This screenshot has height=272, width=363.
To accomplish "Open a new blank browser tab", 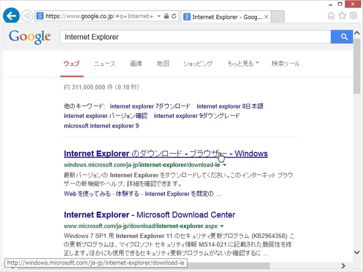I will pyautogui.click(x=277, y=16).
